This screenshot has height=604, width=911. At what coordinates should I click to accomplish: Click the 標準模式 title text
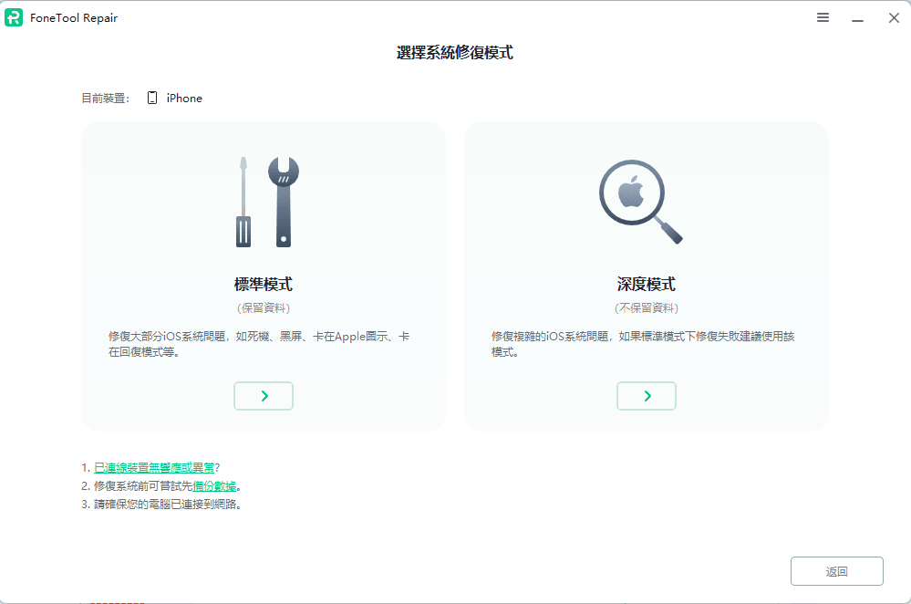[263, 284]
